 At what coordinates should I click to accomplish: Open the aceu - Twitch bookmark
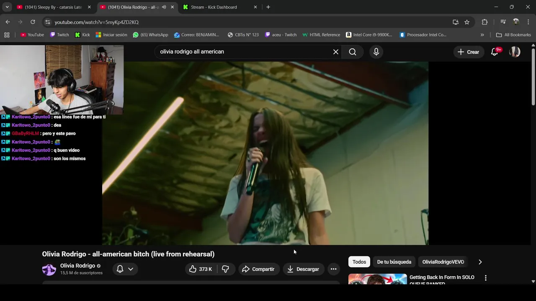click(x=281, y=35)
